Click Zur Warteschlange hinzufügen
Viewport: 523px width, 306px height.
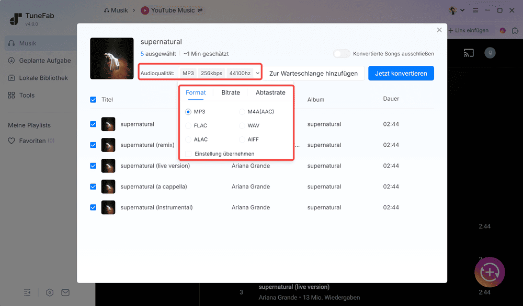click(x=314, y=73)
